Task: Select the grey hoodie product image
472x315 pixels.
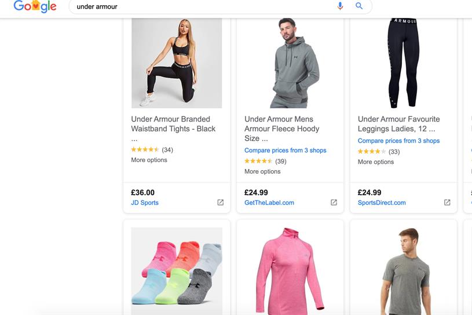Action: [x=290, y=63]
